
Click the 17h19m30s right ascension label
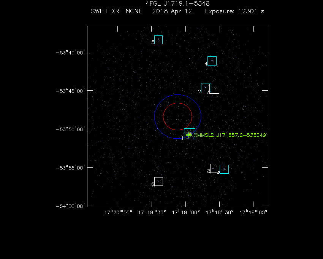(x=152, y=212)
